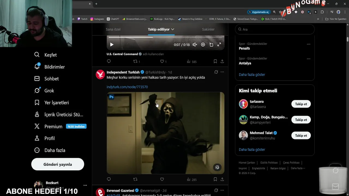The width and height of the screenshot is (349, 196).
Task: Open Yer İşaretleri bookmarks
Action: (51, 103)
